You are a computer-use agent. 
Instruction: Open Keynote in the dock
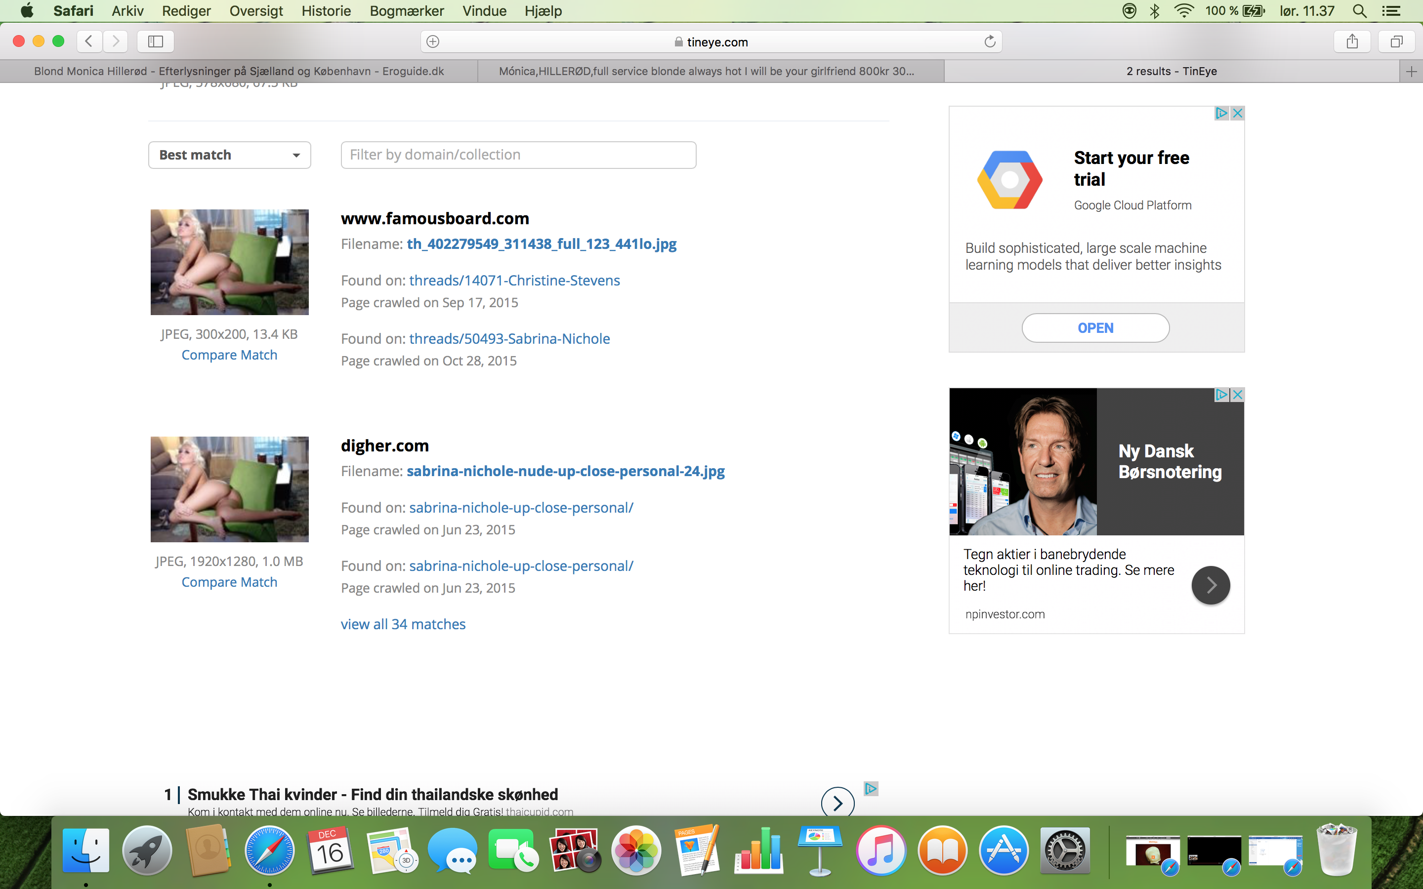[820, 850]
